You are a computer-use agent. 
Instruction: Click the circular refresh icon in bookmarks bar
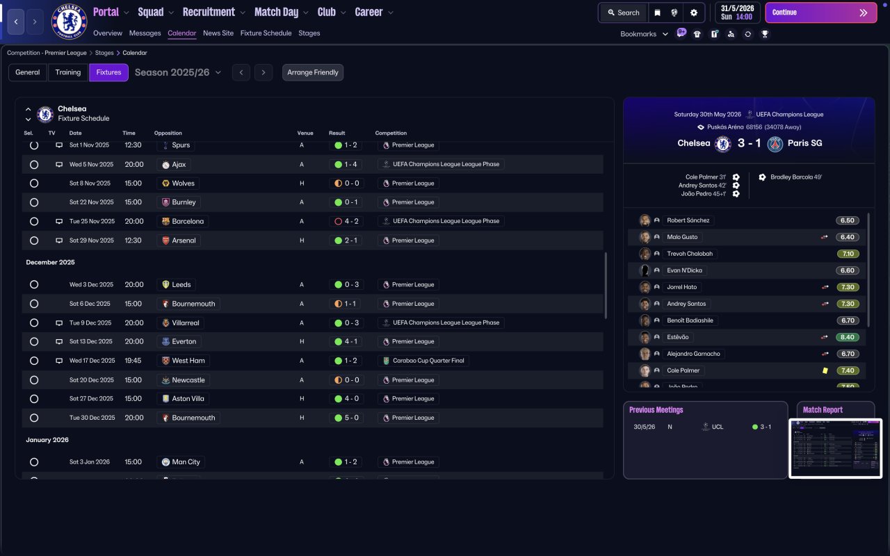pyautogui.click(x=747, y=33)
